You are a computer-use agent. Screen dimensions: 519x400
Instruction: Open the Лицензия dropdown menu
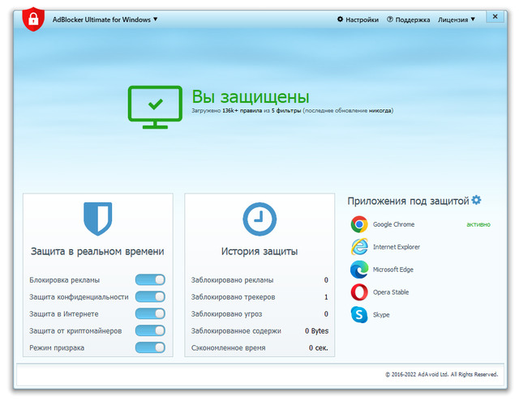(x=457, y=19)
